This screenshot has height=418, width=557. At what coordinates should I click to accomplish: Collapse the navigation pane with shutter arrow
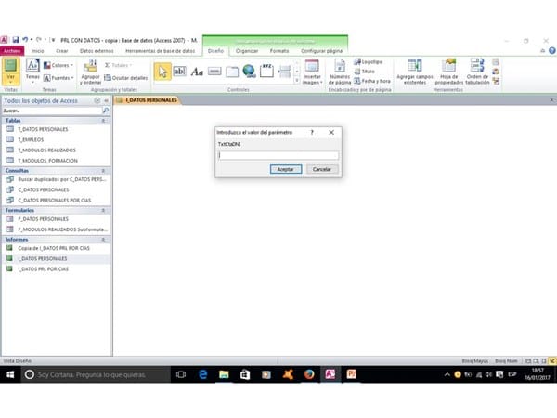pyautogui.click(x=106, y=101)
